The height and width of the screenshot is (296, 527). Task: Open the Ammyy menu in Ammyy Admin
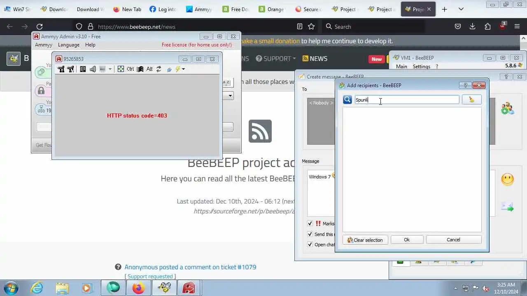(44, 45)
